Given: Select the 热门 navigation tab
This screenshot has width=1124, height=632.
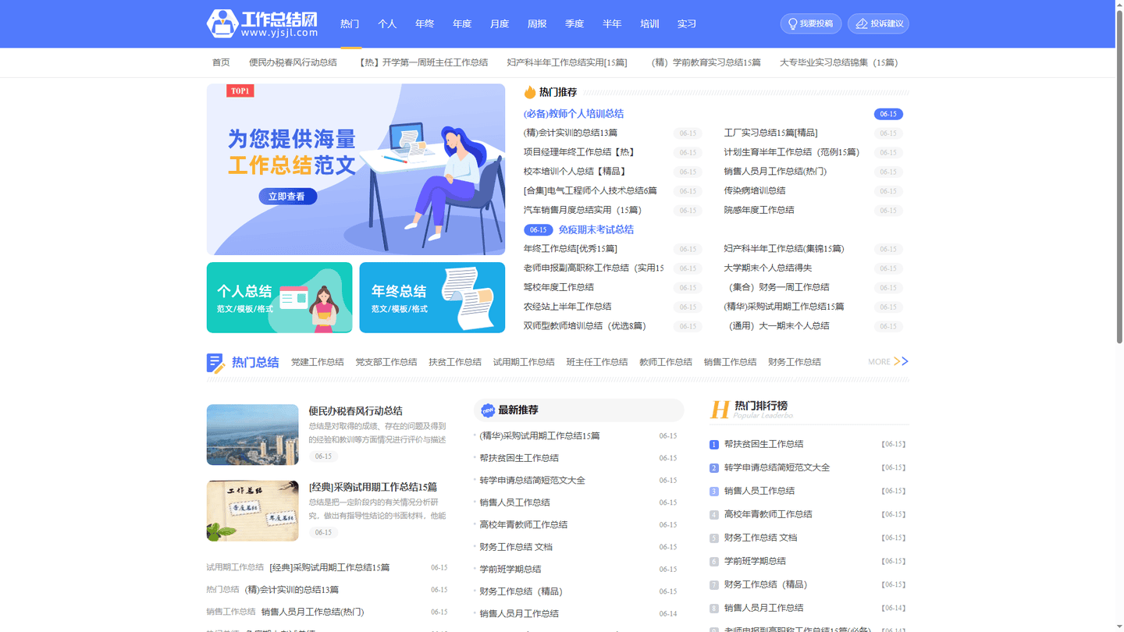Looking at the screenshot, I should tap(350, 23).
